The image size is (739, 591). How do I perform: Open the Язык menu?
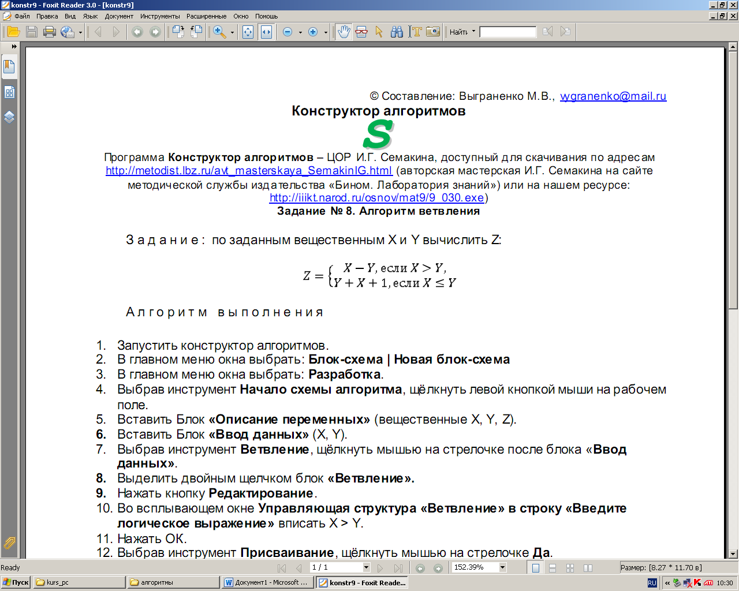click(x=91, y=16)
